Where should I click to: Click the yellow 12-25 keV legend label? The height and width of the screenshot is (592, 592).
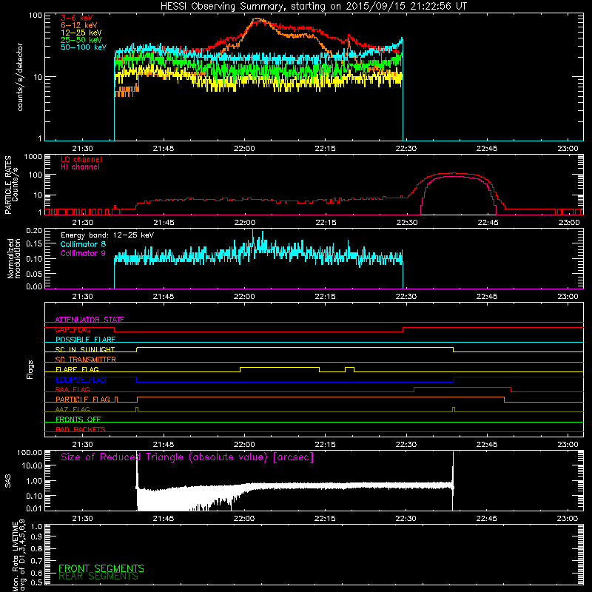81,33
